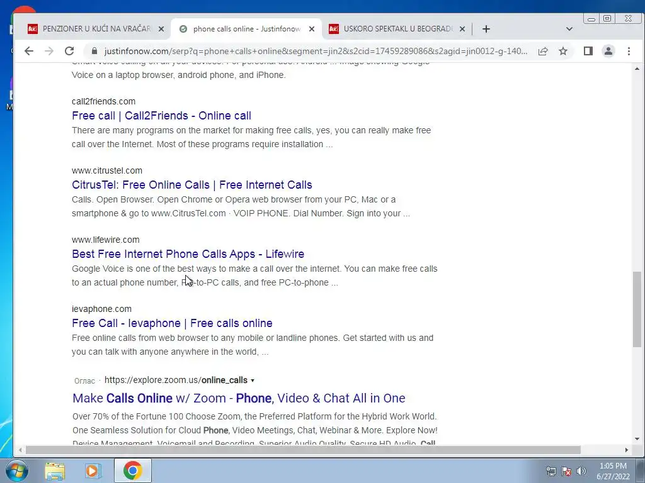Open the Windows Start button
This screenshot has height=483, width=645.
[17, 470]
